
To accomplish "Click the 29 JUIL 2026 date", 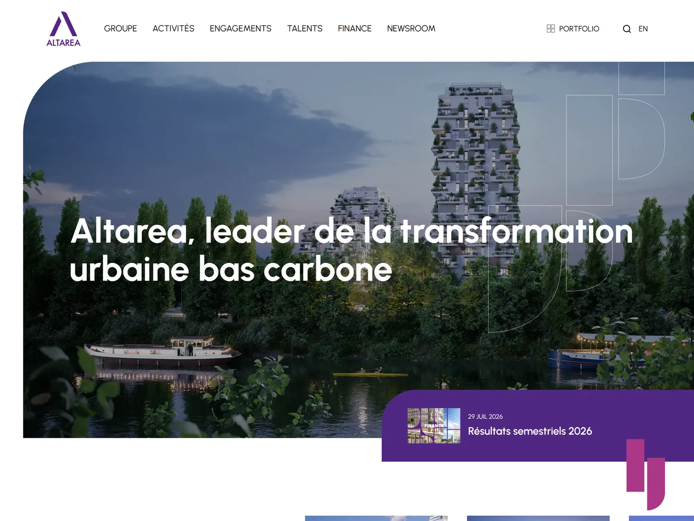I will coord(485,417).
